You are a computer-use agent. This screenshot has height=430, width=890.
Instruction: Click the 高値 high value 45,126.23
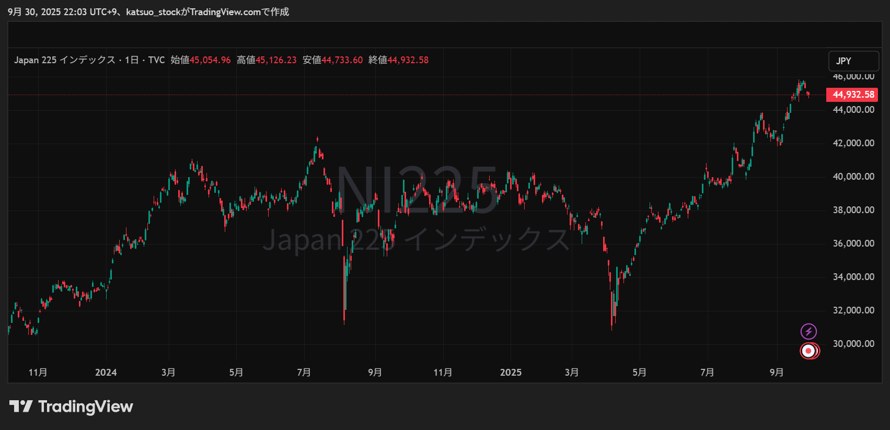pos(276,60)
